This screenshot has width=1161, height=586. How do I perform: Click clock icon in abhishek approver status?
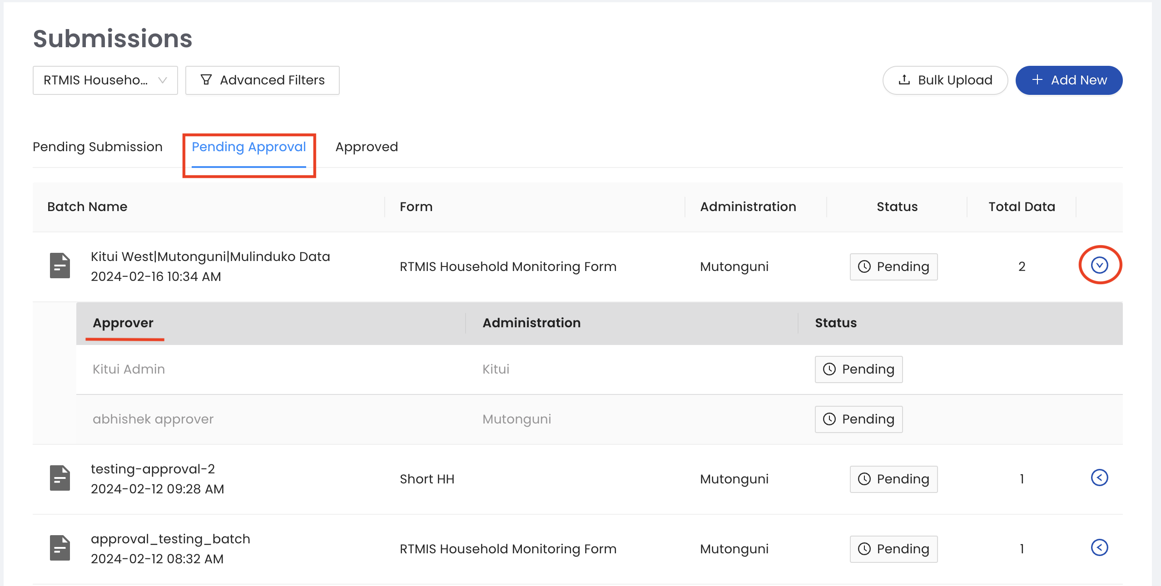[829, 419]
